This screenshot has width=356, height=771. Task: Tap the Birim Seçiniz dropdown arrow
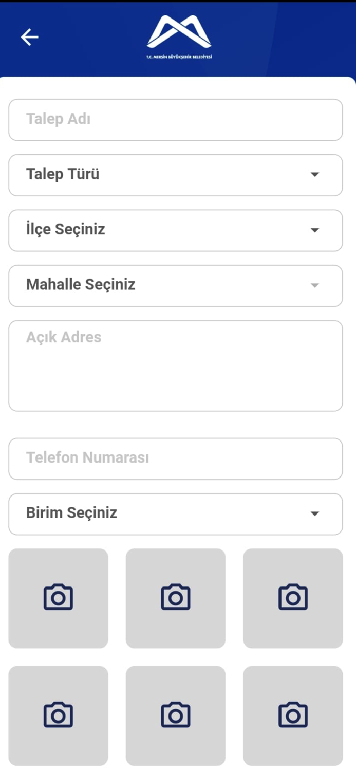[x=315, y=513]
